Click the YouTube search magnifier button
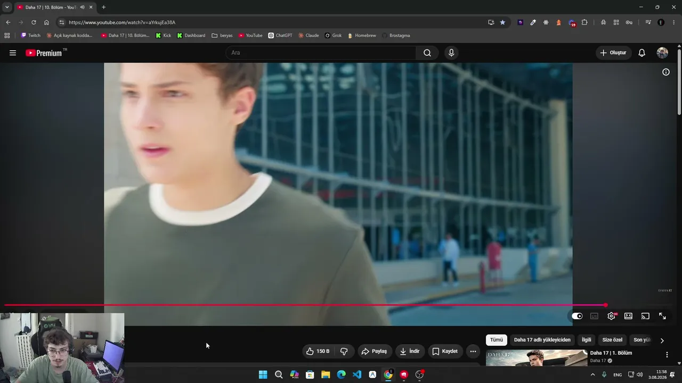Viewport: 682px width, 383px height. pos(427,53)
